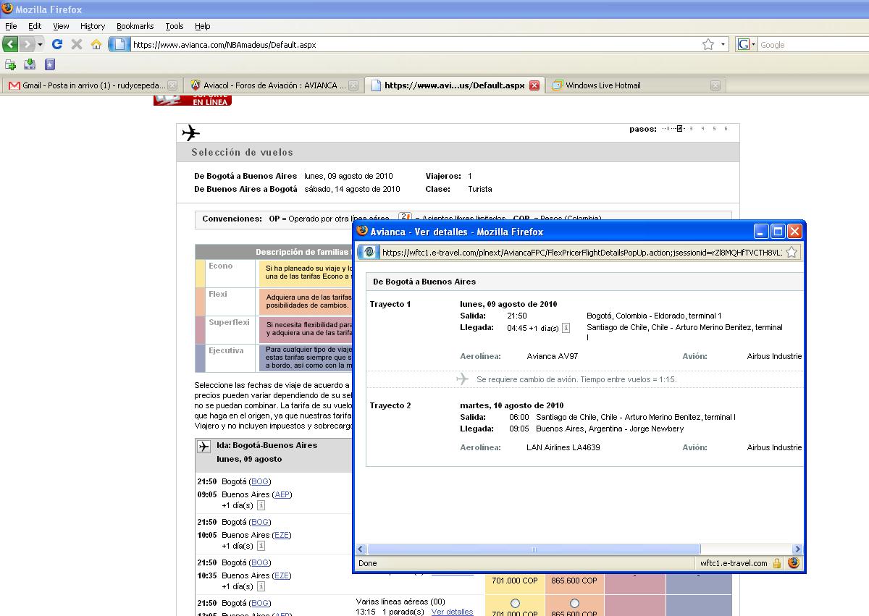Click the EZE airport link for 10:05 arrival
The width and height of the screenshot is (869, 616).
(281, 535)
